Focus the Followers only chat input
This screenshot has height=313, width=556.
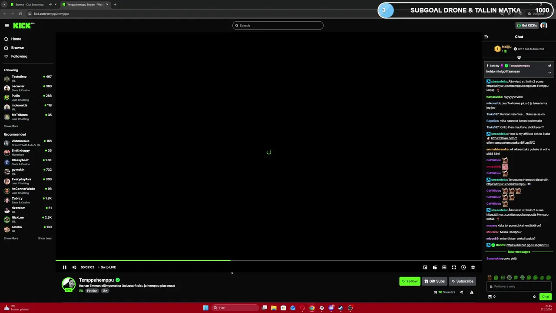pos(519,286)
